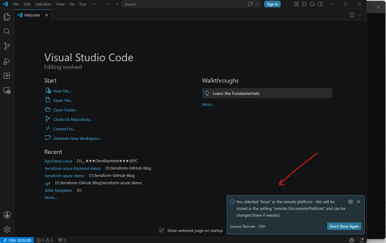Toggle the Secondary Side Bar
The image size is (386, 243).
[320, 4]
